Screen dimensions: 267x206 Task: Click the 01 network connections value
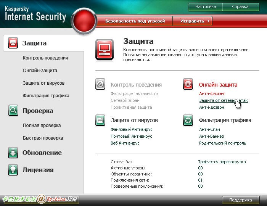pos(200,180)
